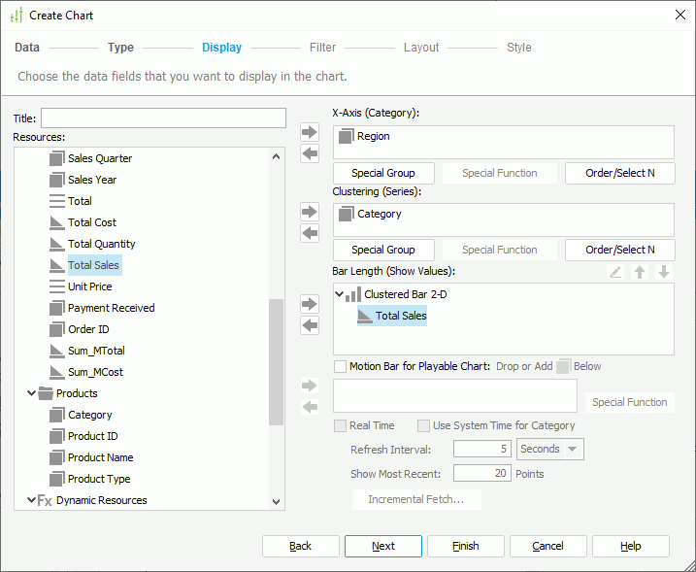Click the Show Most Recent points field
This screenshot has height=572, width=696.
[482, 473]
